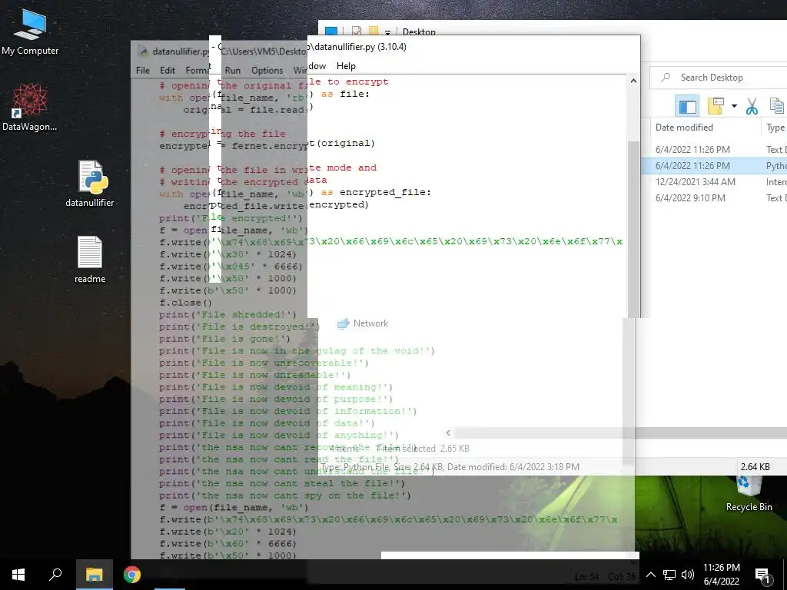
Task: Toggle the navigation pane button in File Explorer
Action: tap(686, 106)
